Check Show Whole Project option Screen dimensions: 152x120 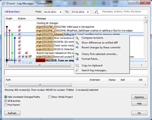point(49,97)
